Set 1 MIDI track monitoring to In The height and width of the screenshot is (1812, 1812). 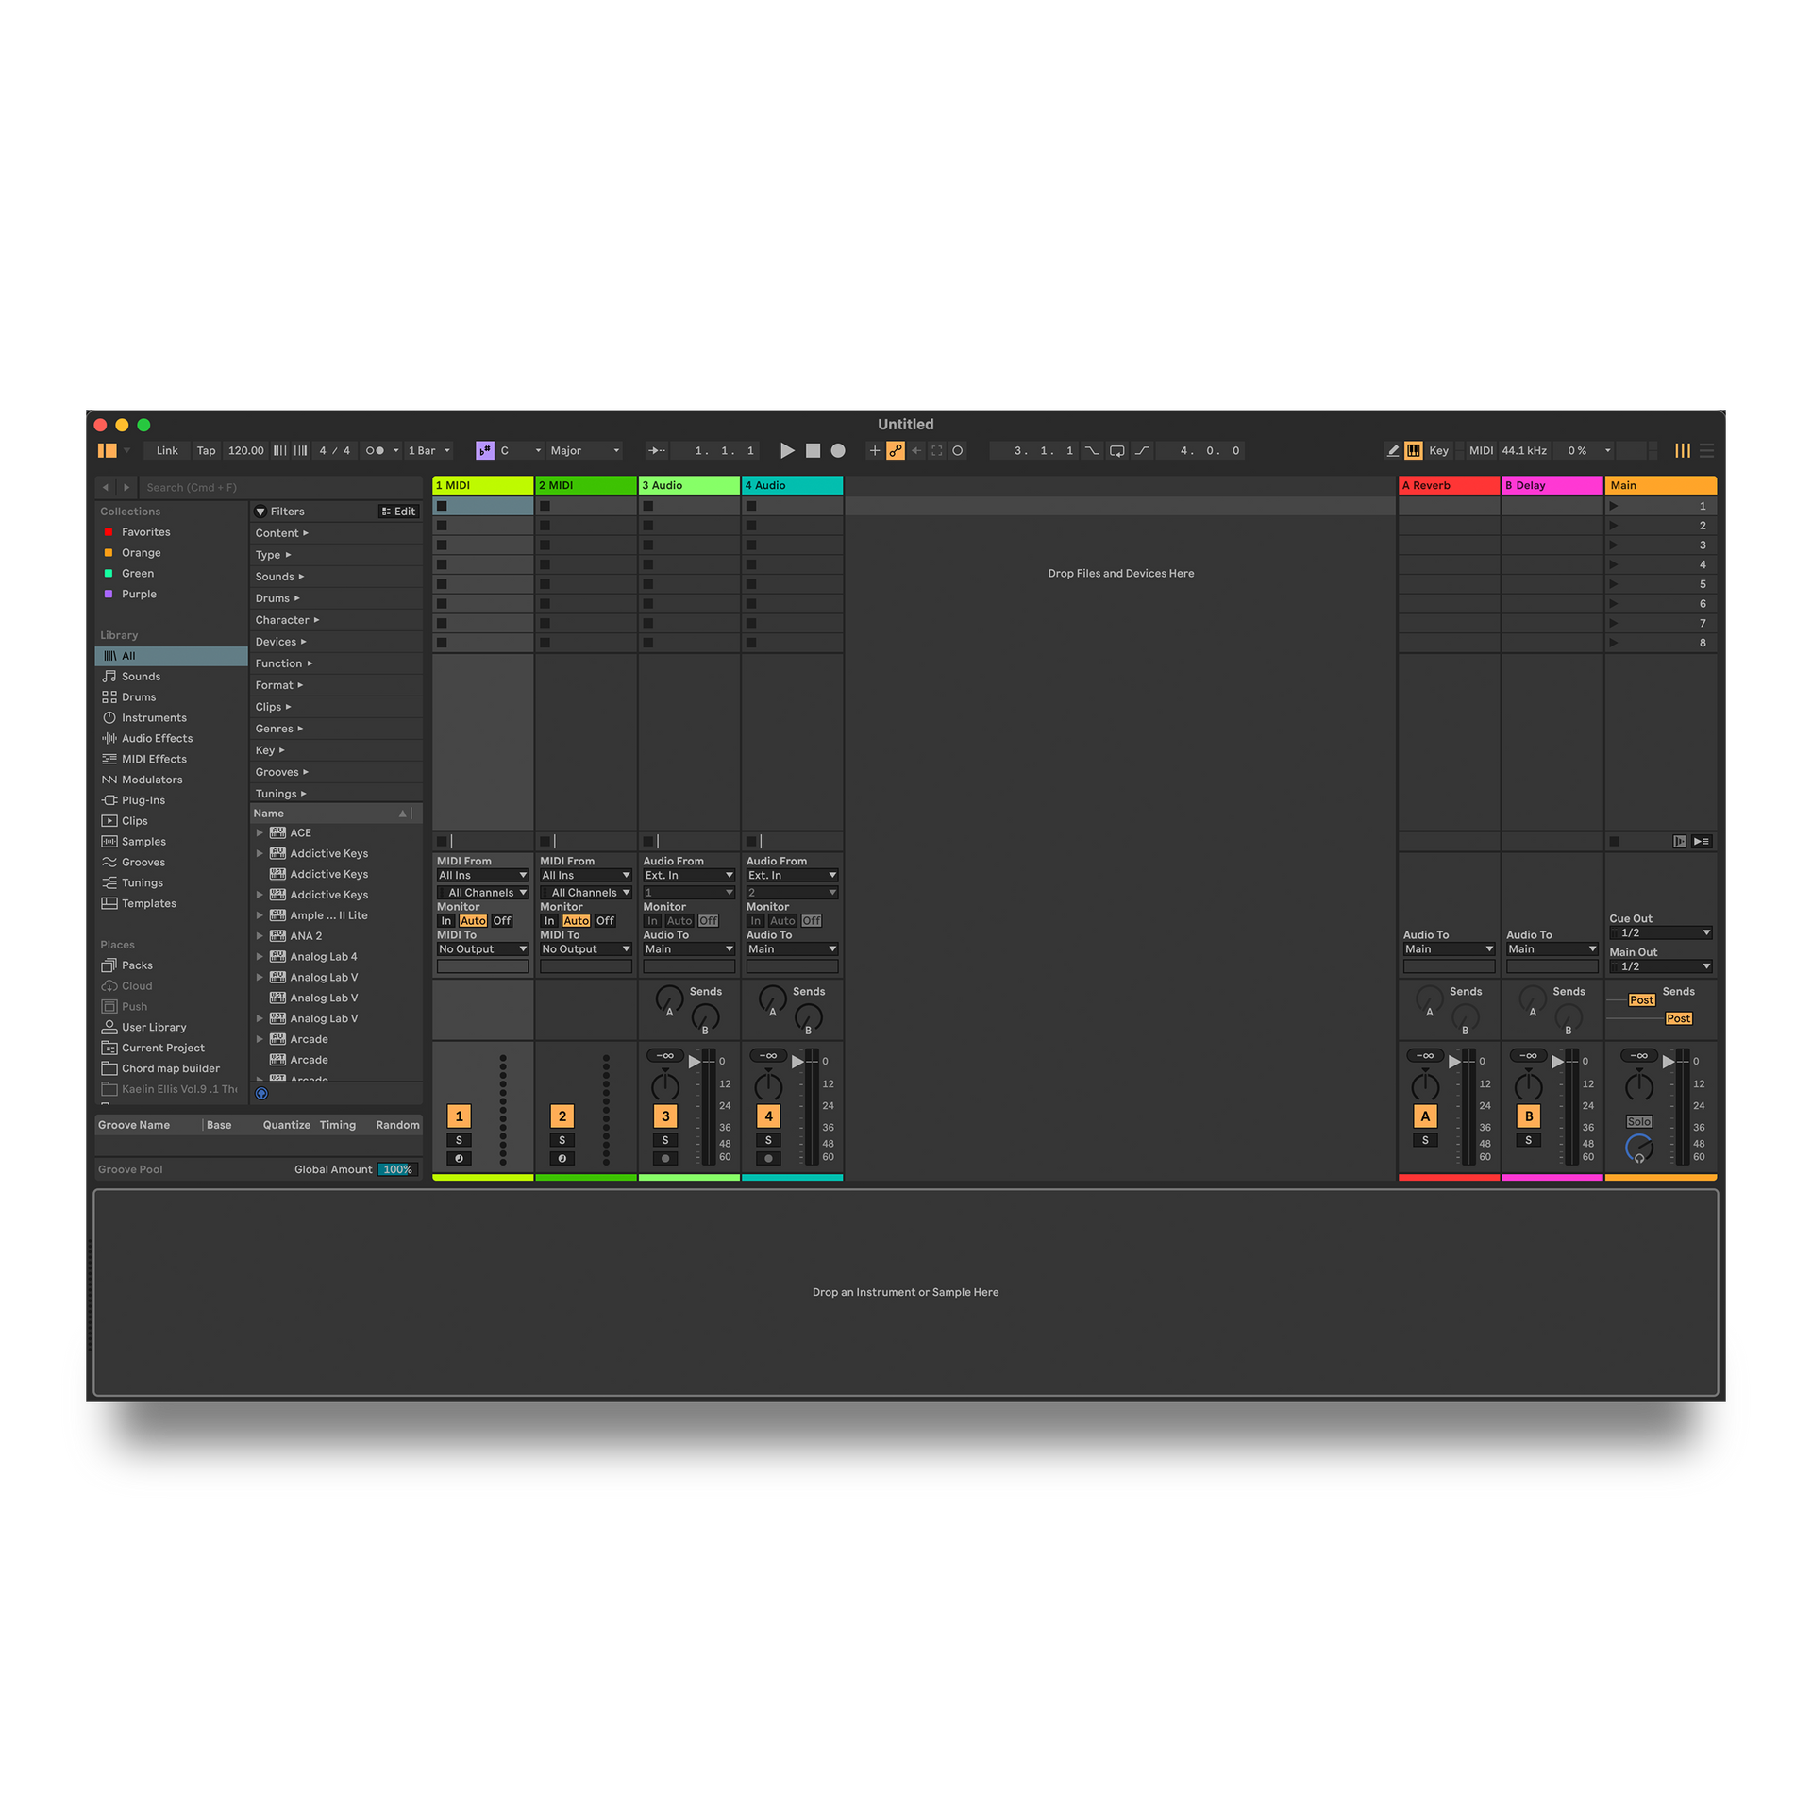tap(444, 920)
